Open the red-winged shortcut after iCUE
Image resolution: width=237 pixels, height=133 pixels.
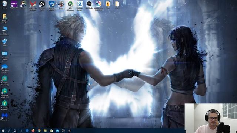tap(33, 6)
